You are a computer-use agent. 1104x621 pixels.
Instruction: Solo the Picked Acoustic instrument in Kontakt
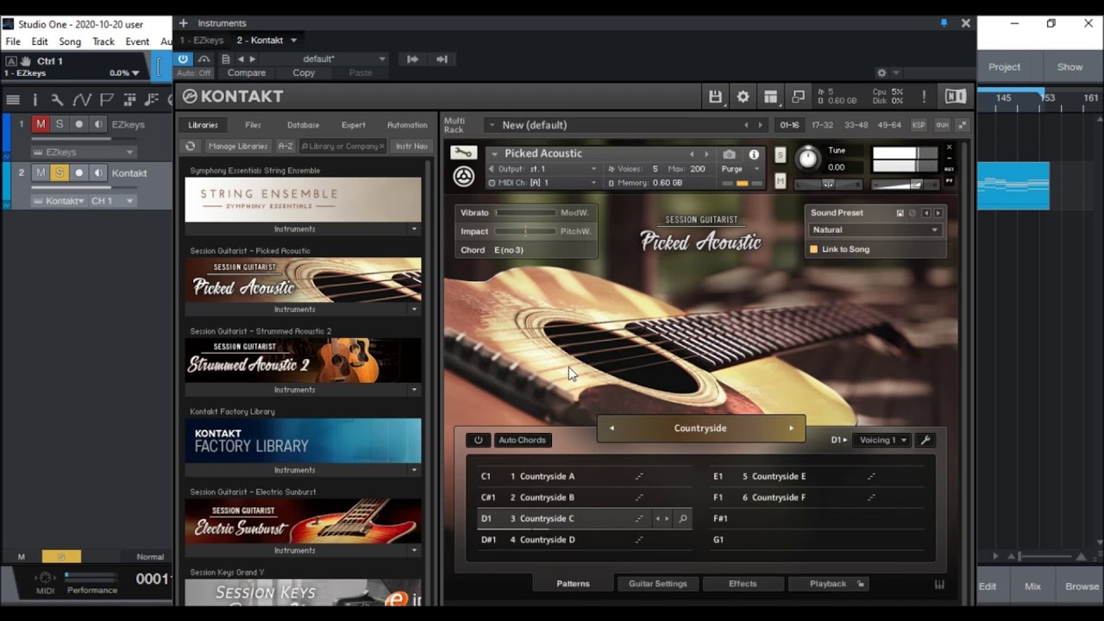coord(781,154)
